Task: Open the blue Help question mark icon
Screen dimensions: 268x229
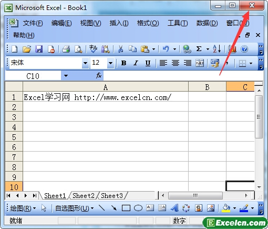Action: coord(244,49)
